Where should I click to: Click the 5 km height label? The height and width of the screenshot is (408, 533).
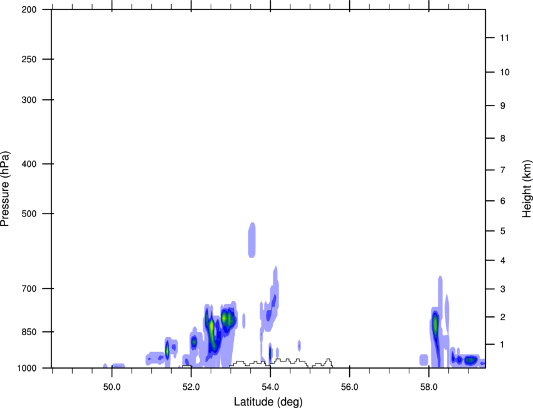point(503,231)
